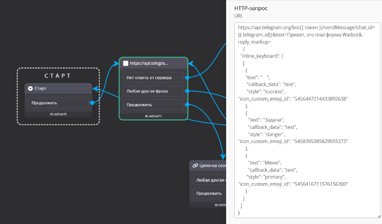This screenshot has height=224, width=382.
Task: Click Продолжить option in Цепочка block
Action: coord(209,193)
